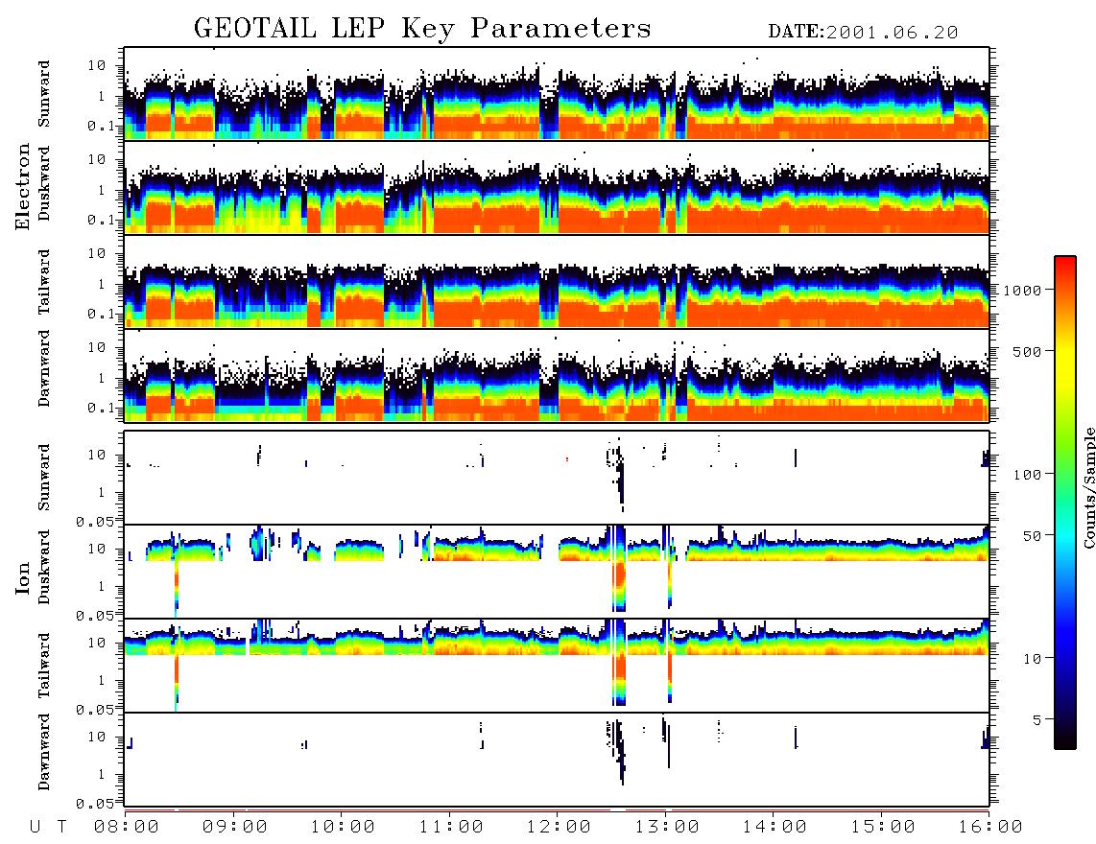Screen dimensions: 1096x844
Task: Select the Ion Sunward panel label
Action: pyautogui.click(x=44, y=478)
